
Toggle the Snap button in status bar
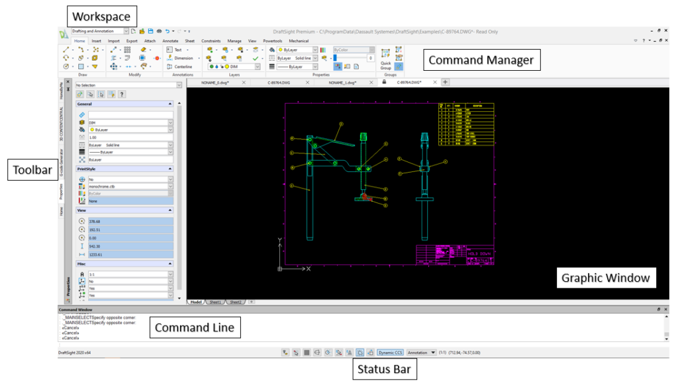(296, 353)
